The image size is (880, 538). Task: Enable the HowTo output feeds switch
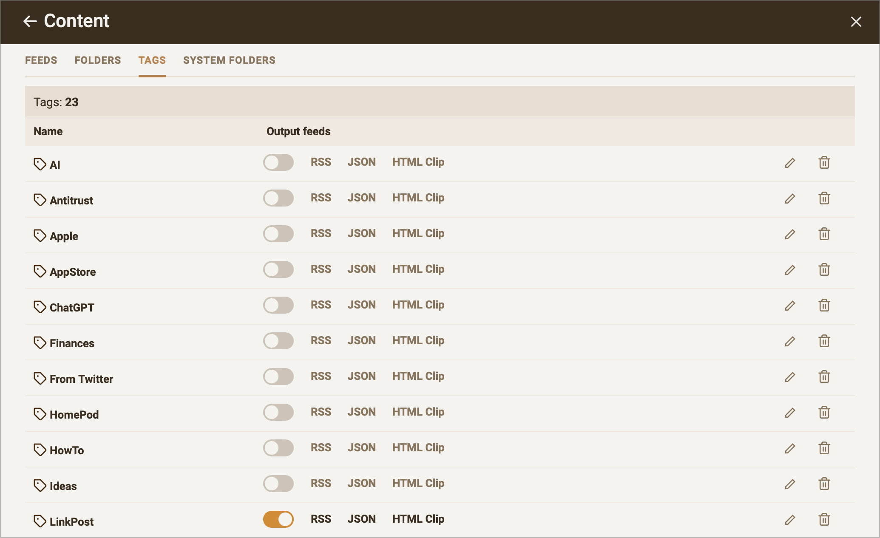pos(278,448)
